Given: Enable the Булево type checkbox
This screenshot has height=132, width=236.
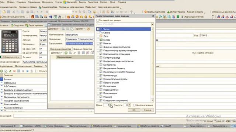Looking at the screenshot, I should click(98, 40).
